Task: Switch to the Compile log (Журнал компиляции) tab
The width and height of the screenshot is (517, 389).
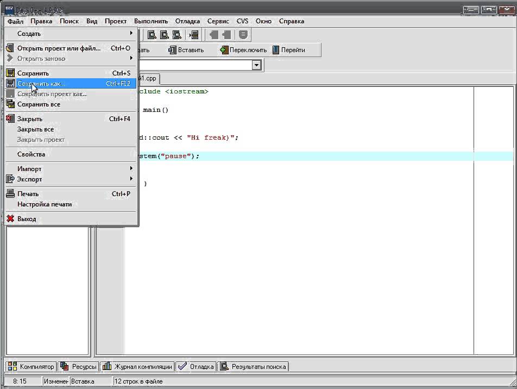Action: point(137,367)
